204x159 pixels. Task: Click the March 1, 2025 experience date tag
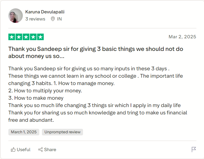pos(24,132)
